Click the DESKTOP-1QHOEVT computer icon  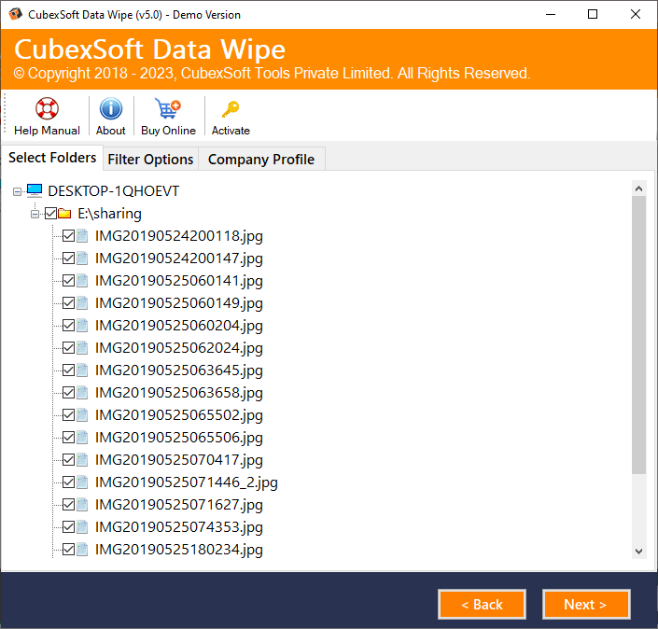point(35,190)
